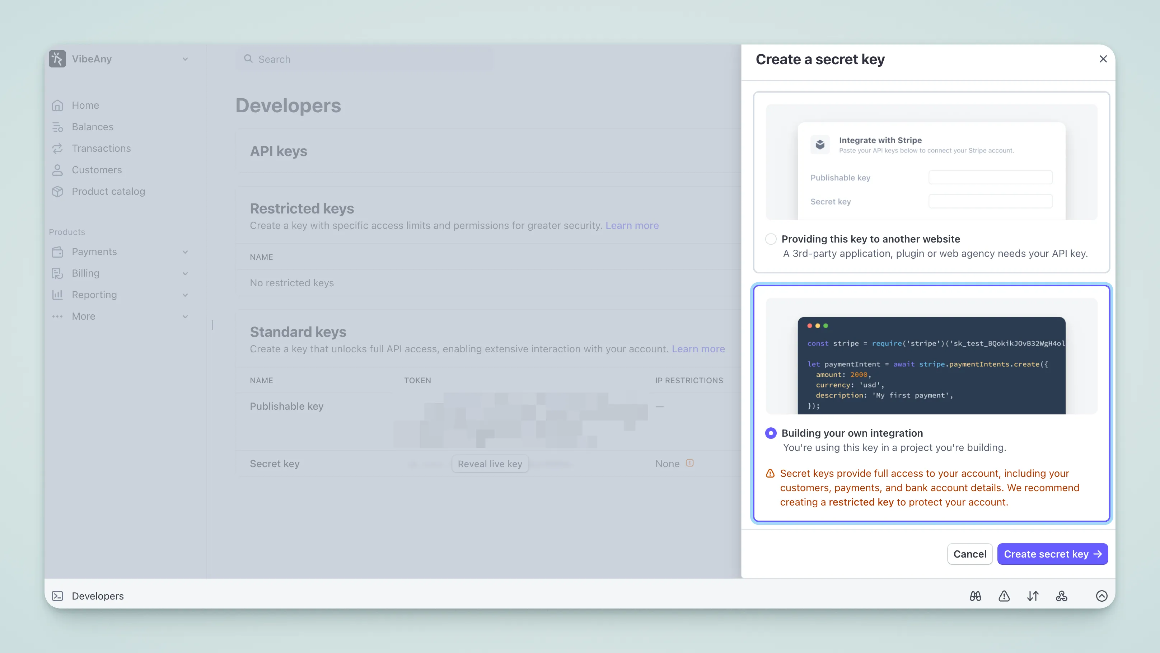Open the search binoculars tool in bottom bar
This screenshot has width=1160, height=653.
976,596
